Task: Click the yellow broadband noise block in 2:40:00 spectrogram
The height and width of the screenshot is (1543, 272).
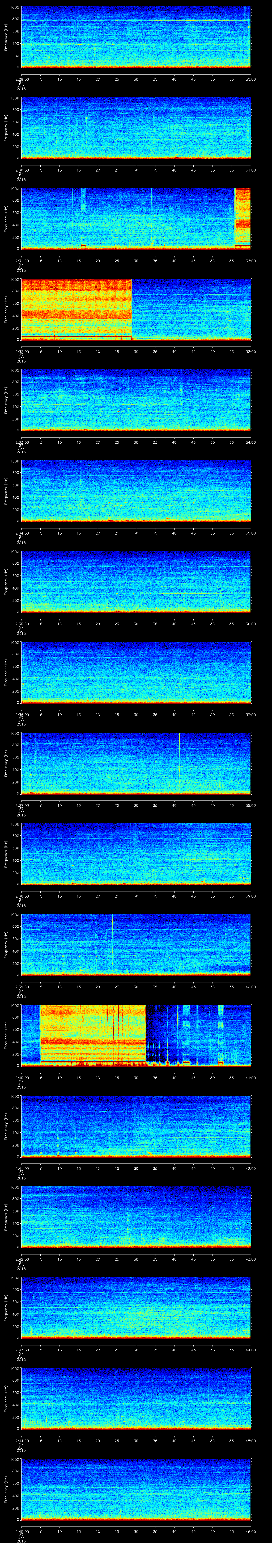Action: [93, 1035]
